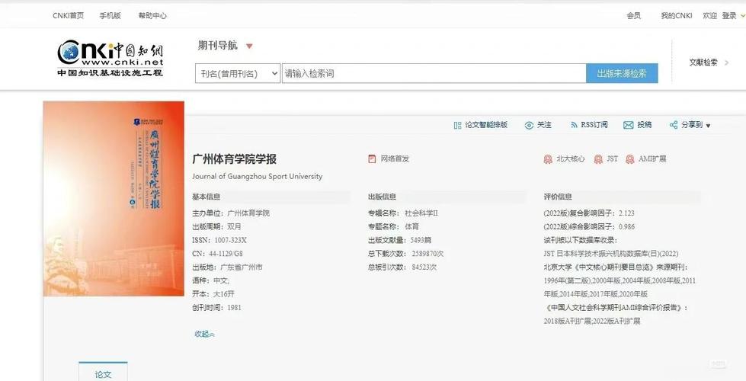
Task: Click the 复合影响因子 2.123 row
Action: pyautogui.click(x=589, y=213)
